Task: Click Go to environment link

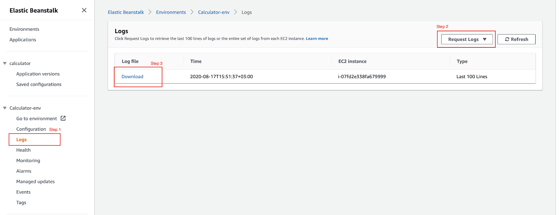Action: 37,118
